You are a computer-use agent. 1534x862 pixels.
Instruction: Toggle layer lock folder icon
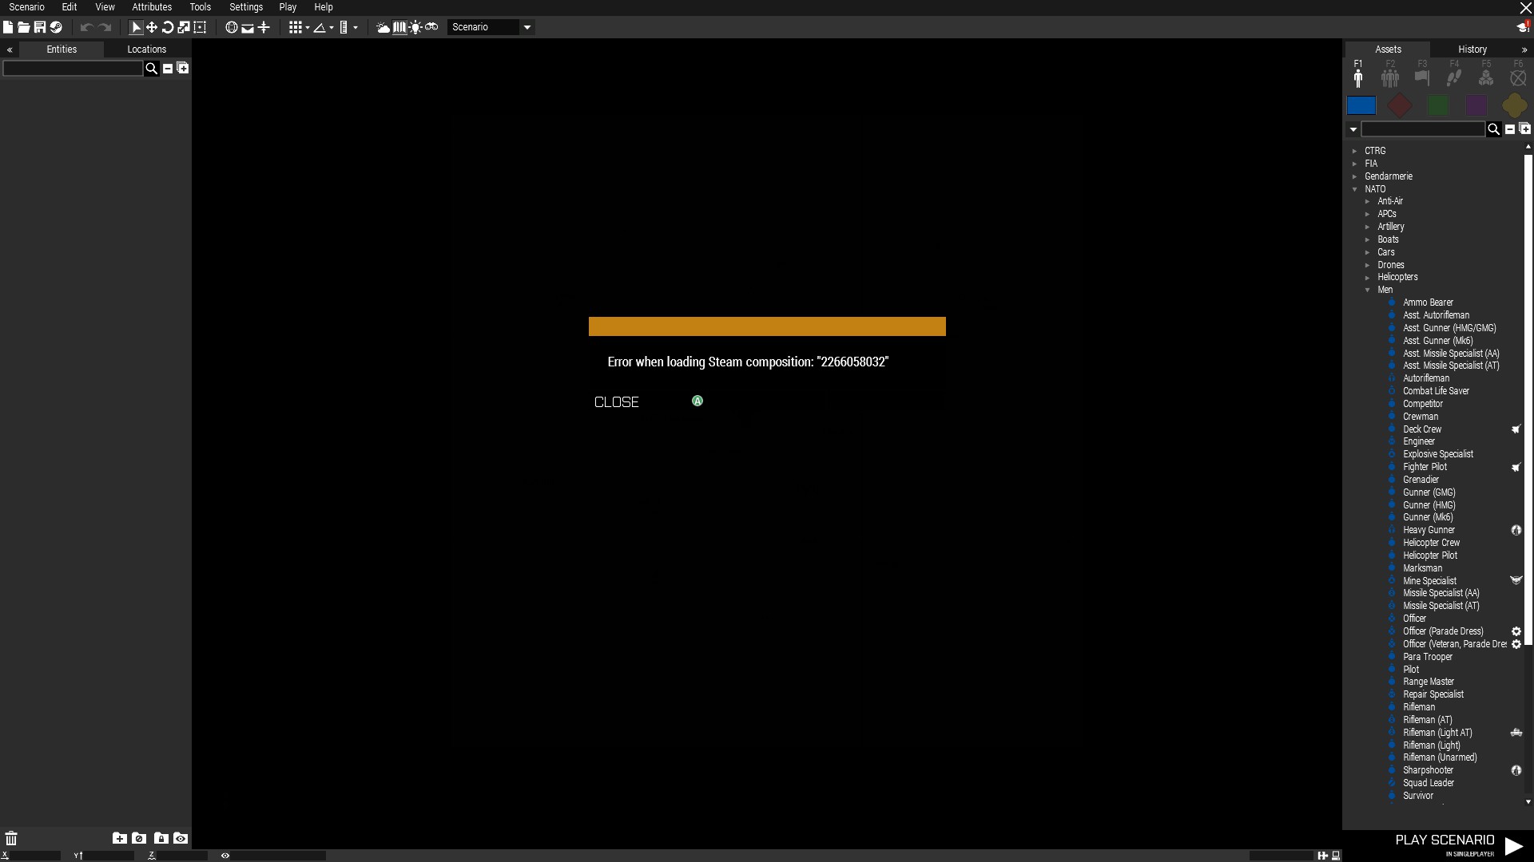(161, 838)
